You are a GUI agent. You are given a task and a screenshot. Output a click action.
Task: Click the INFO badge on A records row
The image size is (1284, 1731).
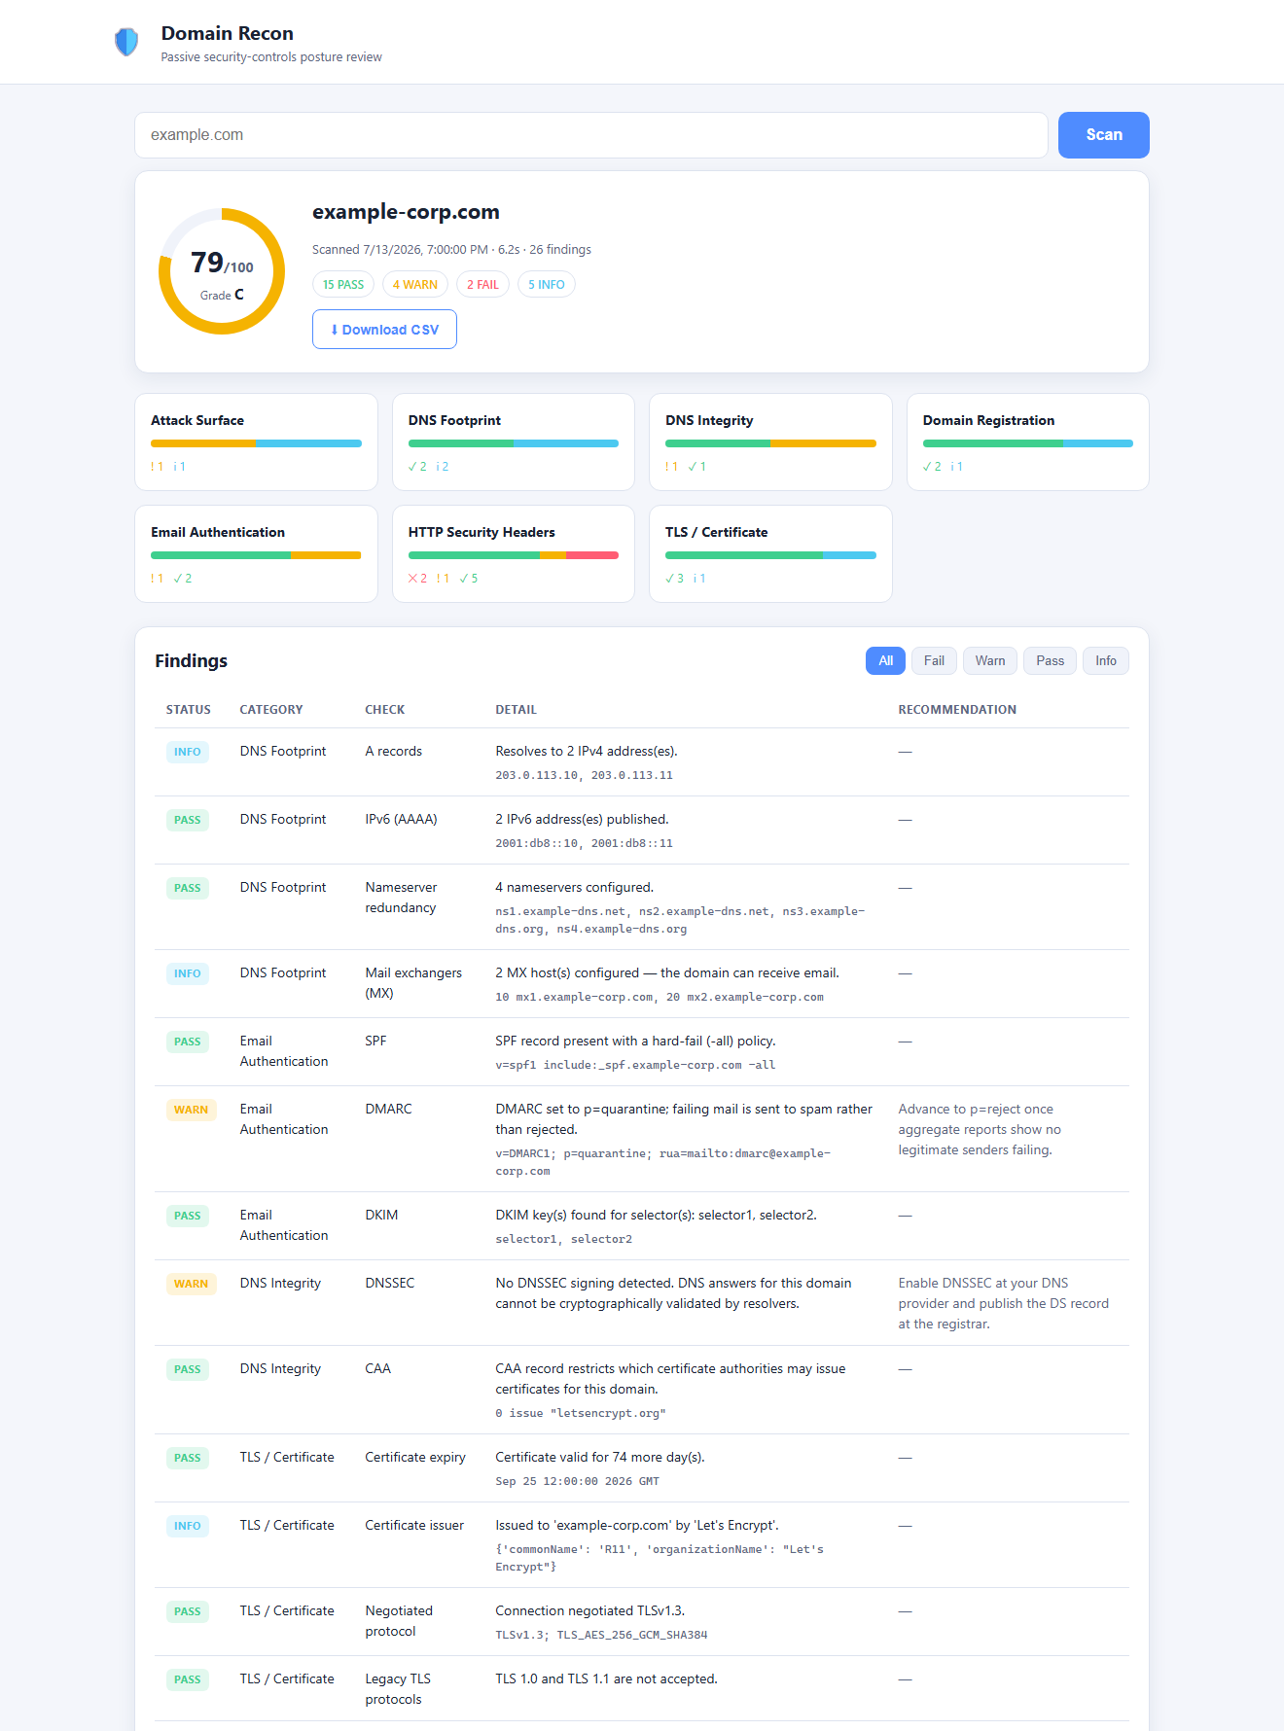(188, 752)
